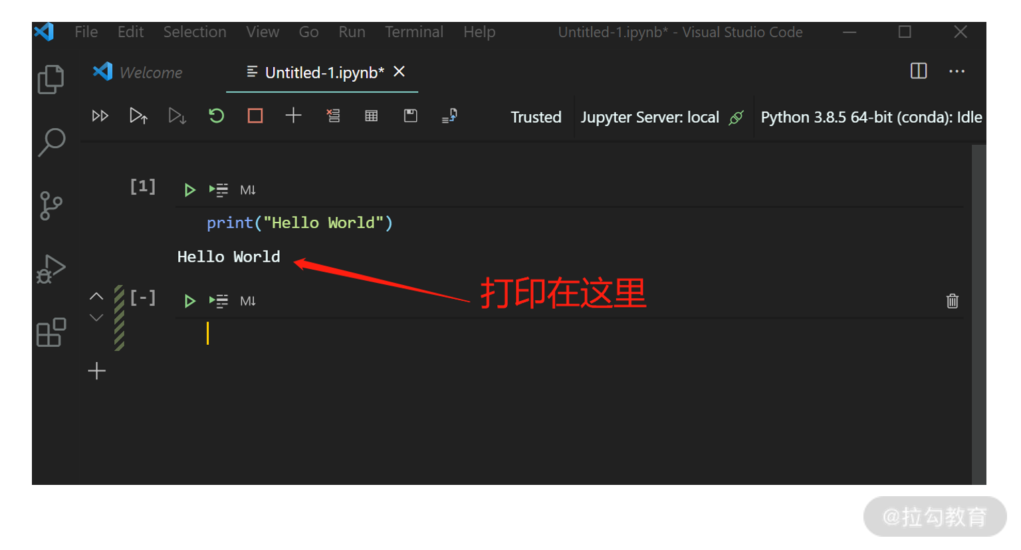The image size is (1021, 550).
Task: Click the Trusted notebook status
Action: click(x=536, y=118)
